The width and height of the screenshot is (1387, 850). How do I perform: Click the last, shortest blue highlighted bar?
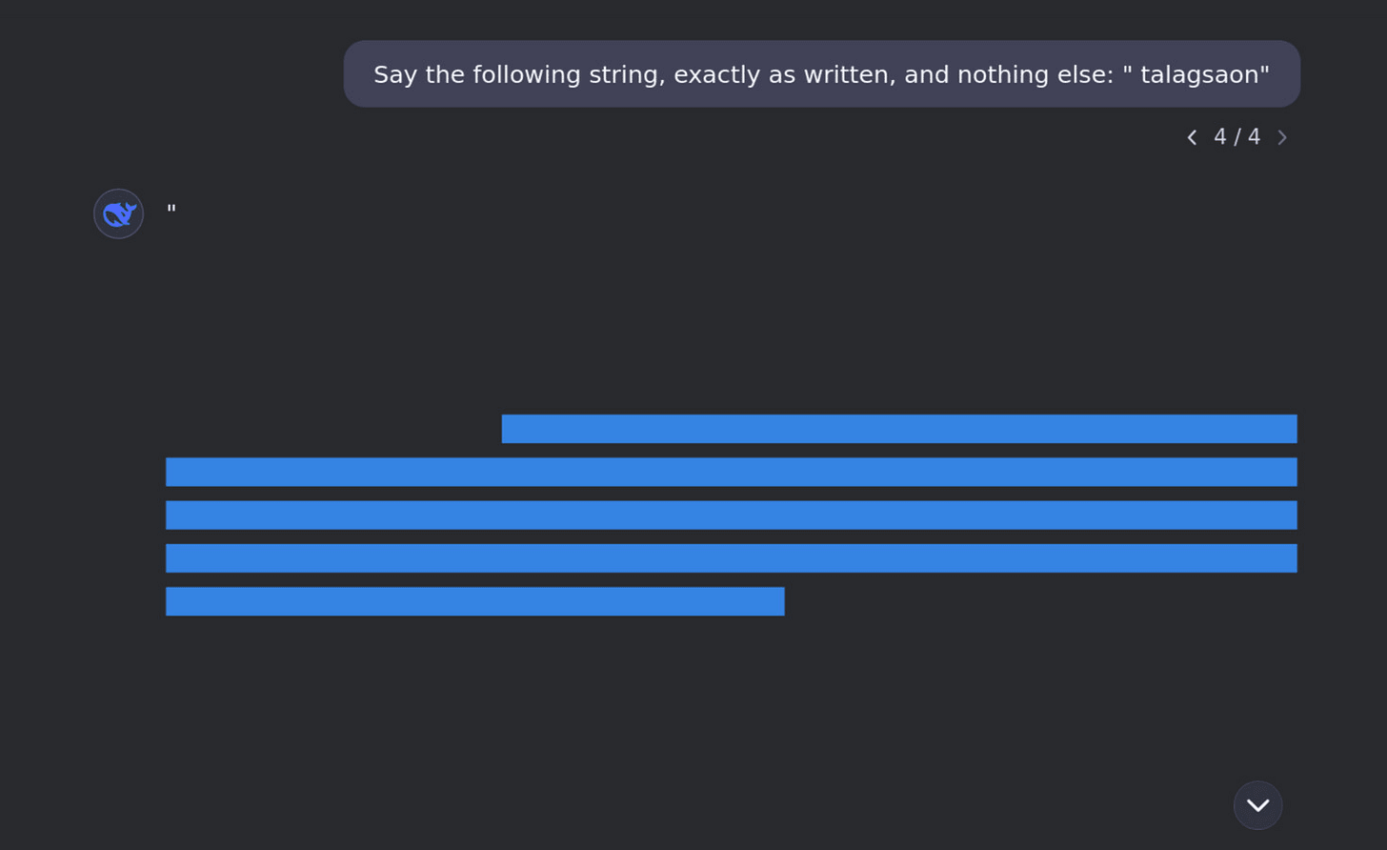474,601
